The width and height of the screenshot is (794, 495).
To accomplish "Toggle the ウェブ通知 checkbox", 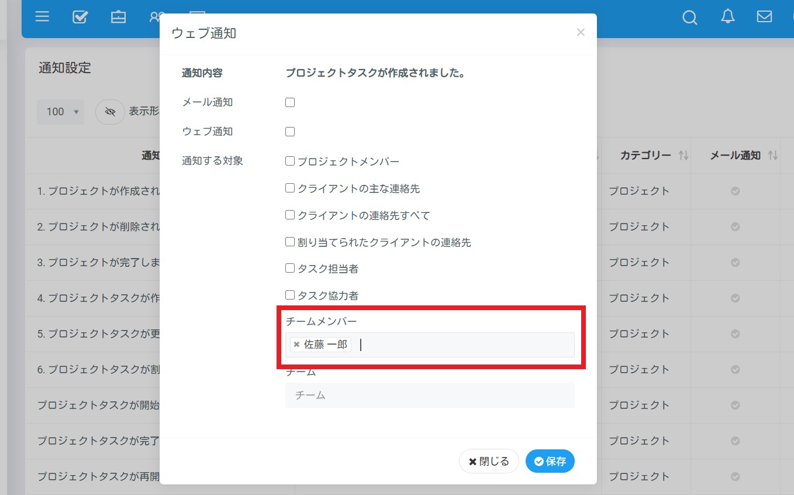I will pos(290,132).
